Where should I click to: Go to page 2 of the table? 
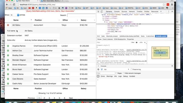point(44,98)
